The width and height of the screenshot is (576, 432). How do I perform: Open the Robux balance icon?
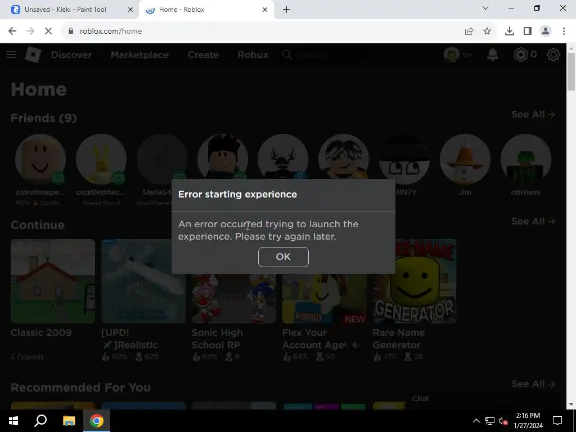pyautogui.click(x=520, y=55)
